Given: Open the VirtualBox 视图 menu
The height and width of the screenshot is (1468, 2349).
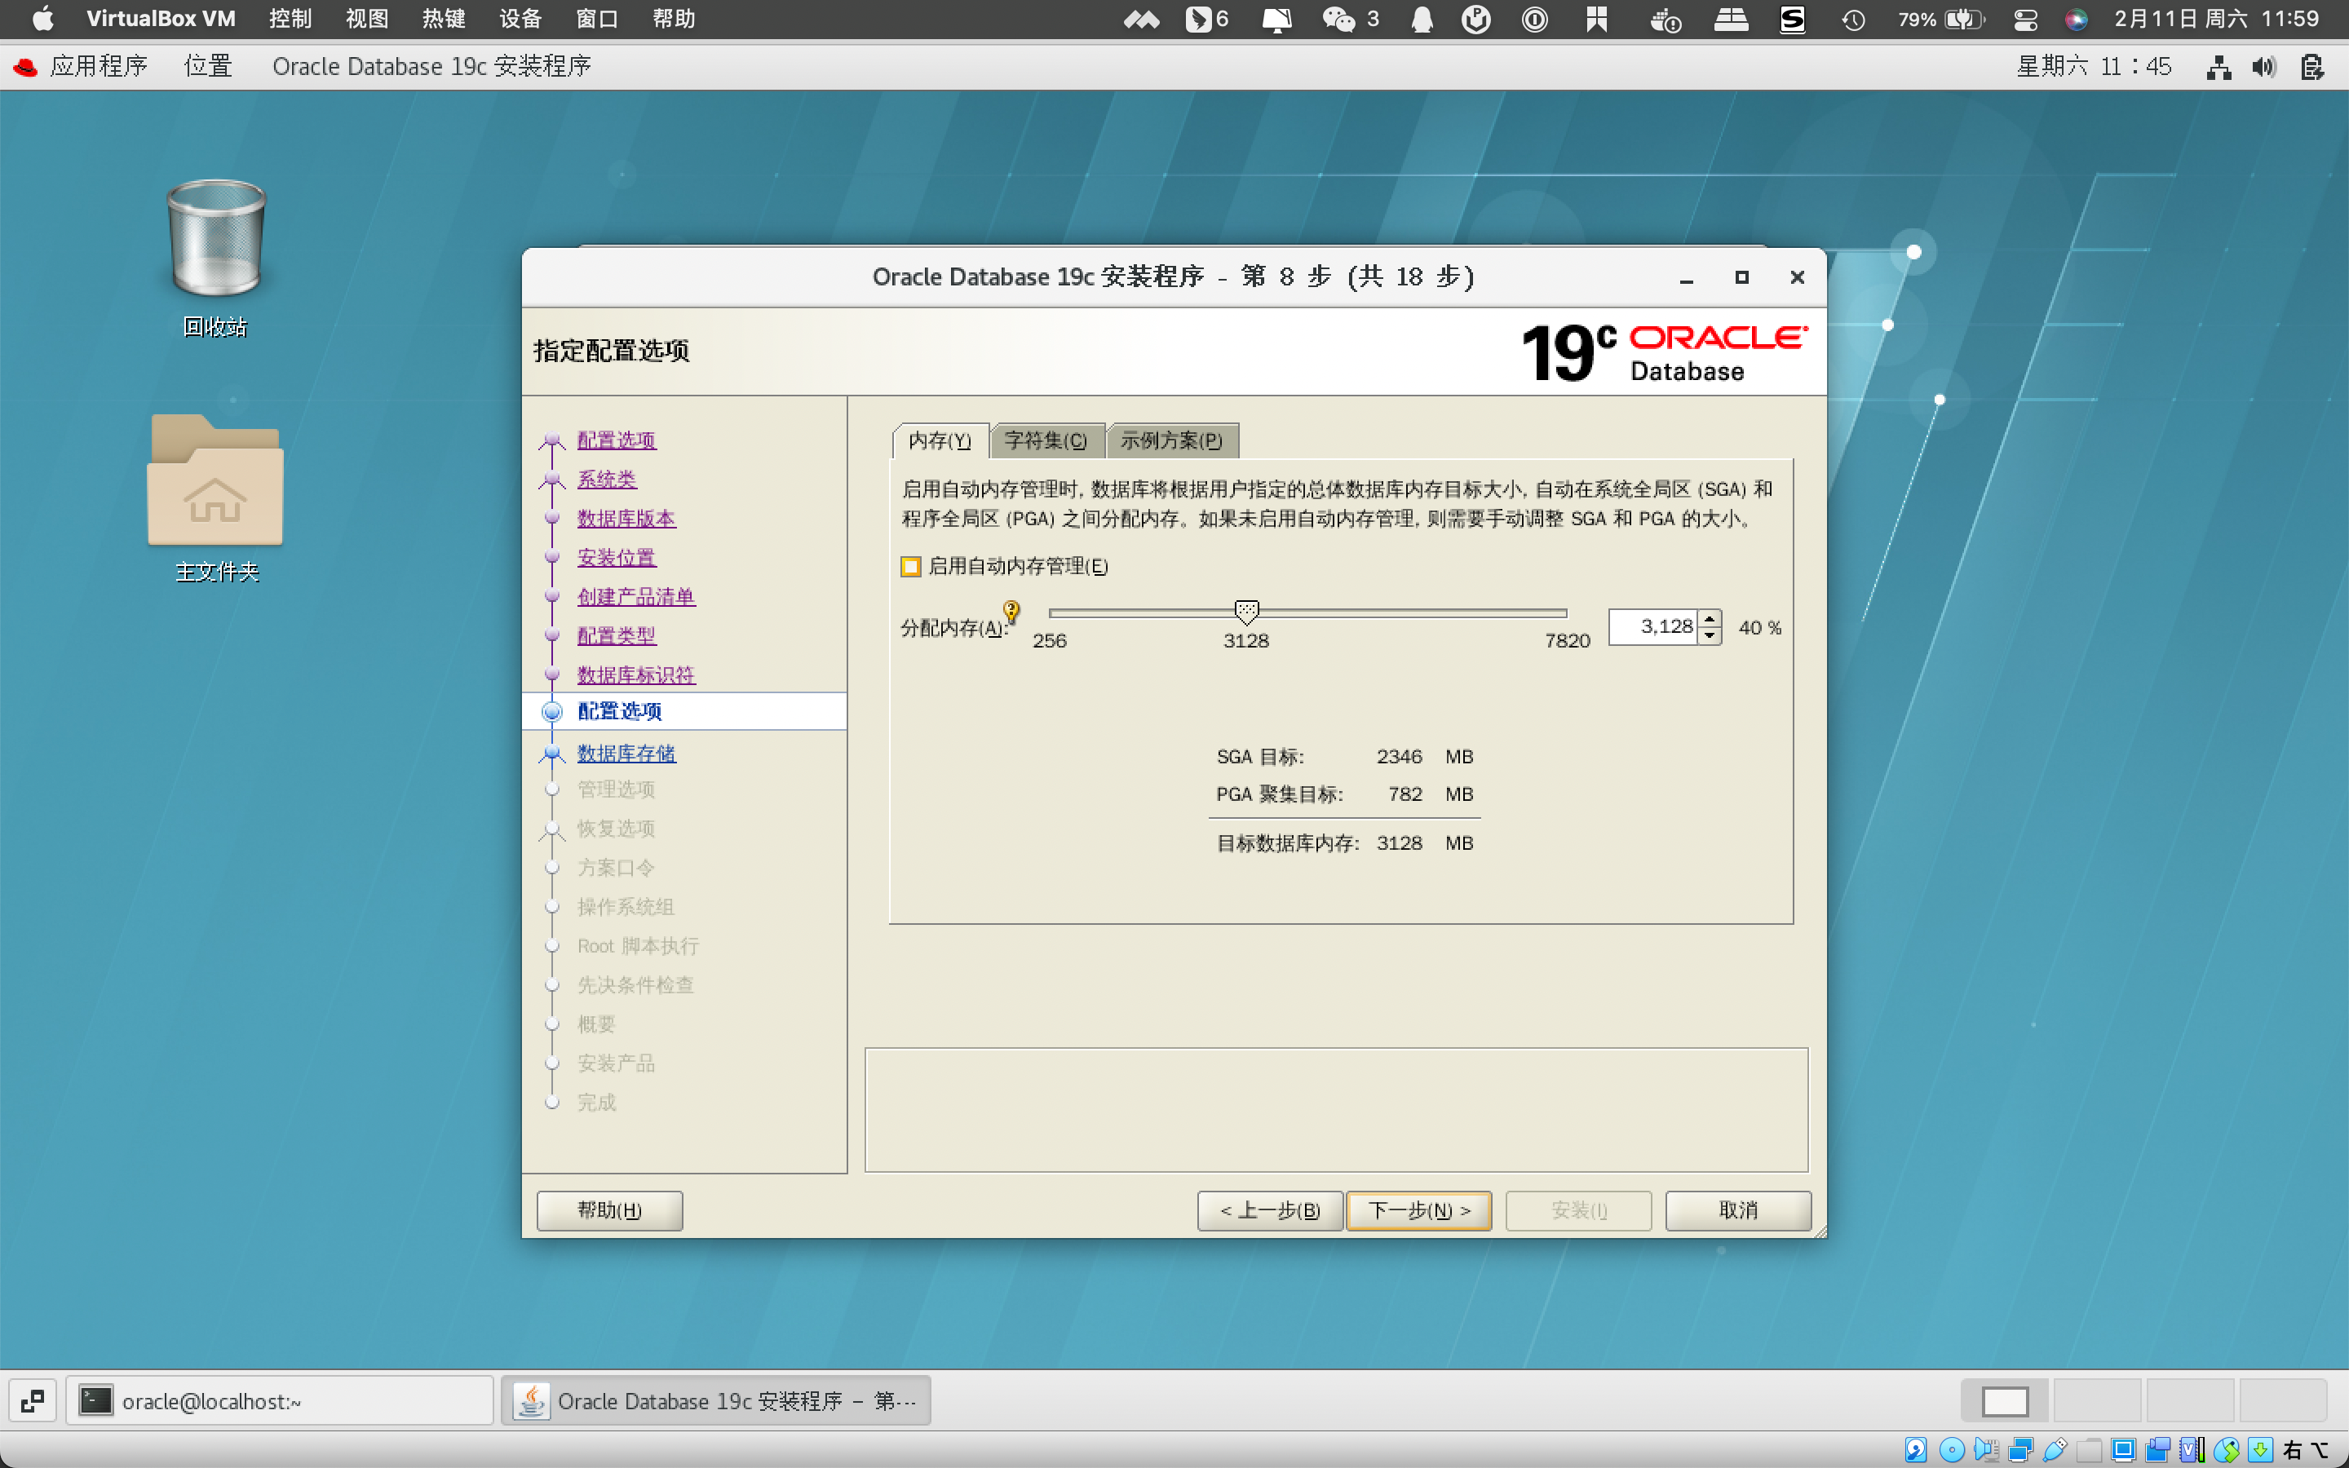Looking at the screenshot, I should click(367, 19).
